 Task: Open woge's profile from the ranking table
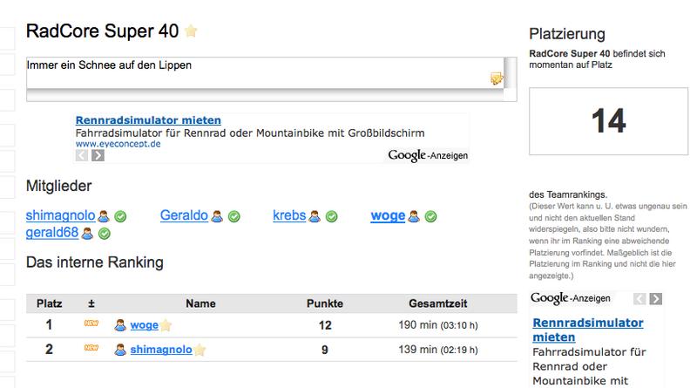pos(144,326)
